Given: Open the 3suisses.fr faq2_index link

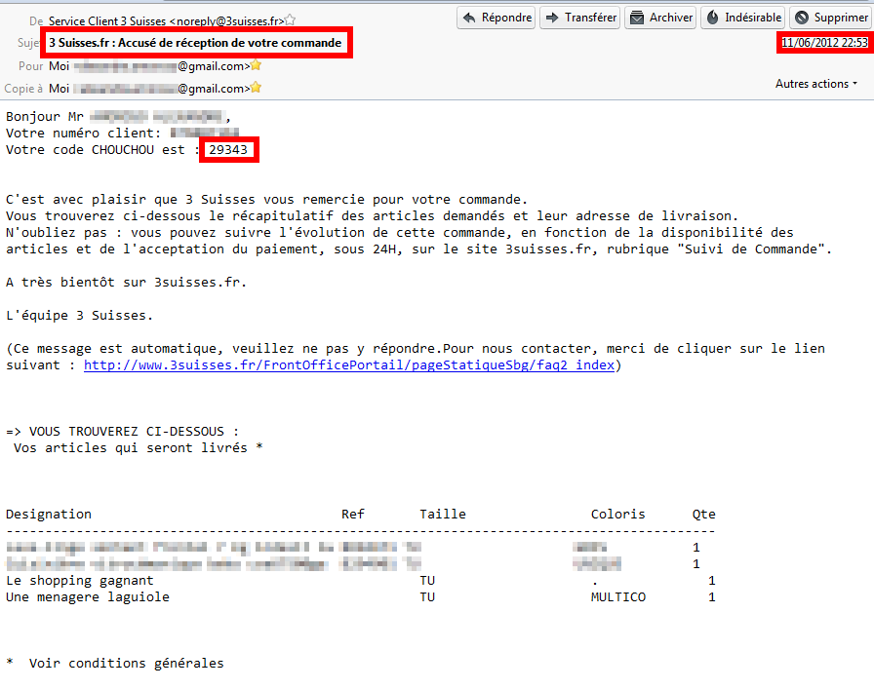Looking at the screenshot, I should coord(349,365).
